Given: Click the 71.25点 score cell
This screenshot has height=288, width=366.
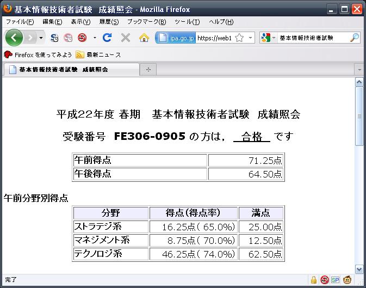Looking at the screenshot, I should (x=246, y=161).
